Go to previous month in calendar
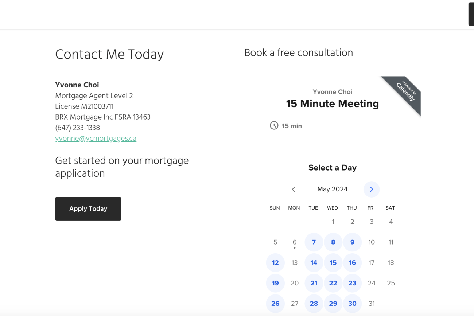This screenshot has width=474, height=316. [294, 189]
